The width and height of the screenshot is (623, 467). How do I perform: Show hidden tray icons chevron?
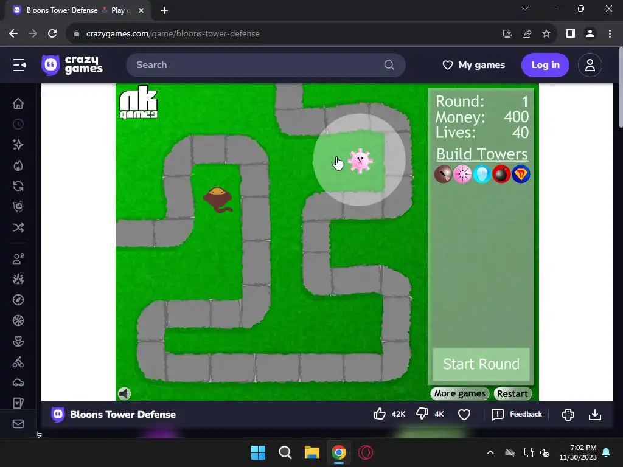pos(490,452)
